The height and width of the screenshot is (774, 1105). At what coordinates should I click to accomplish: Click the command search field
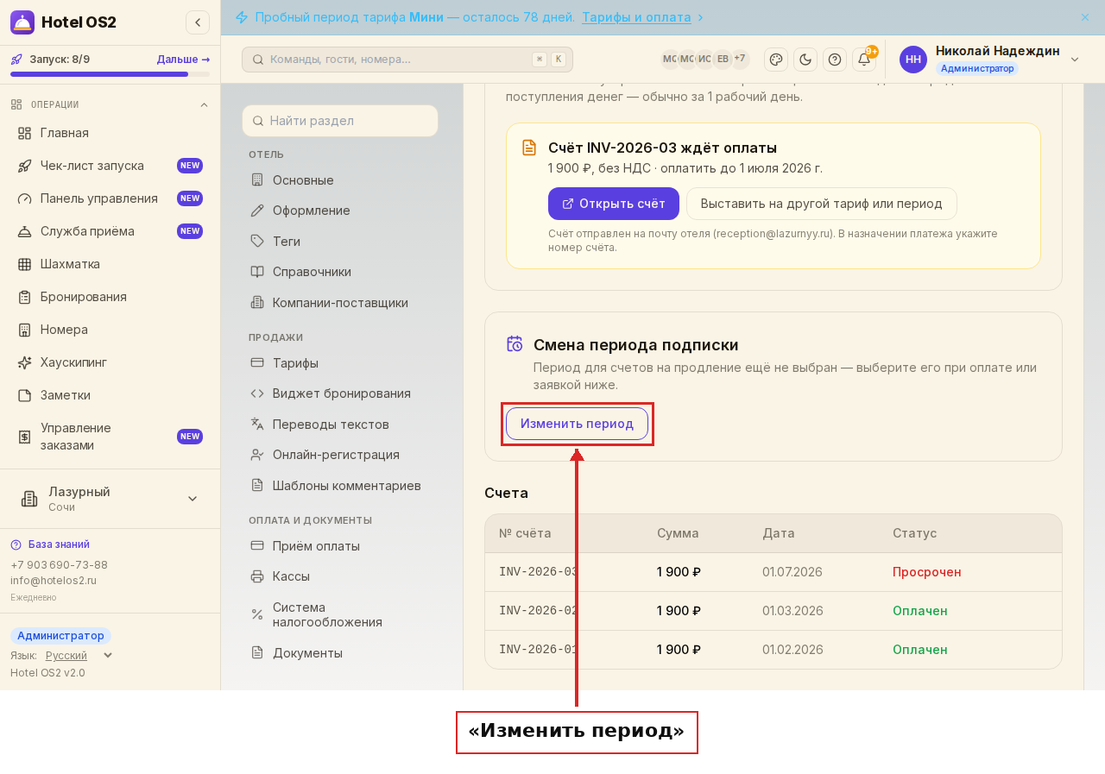click(407, 60)
